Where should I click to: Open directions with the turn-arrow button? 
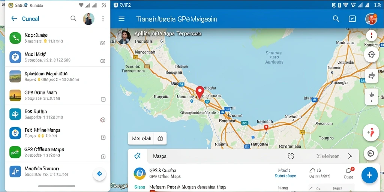(x=372, y=76)
